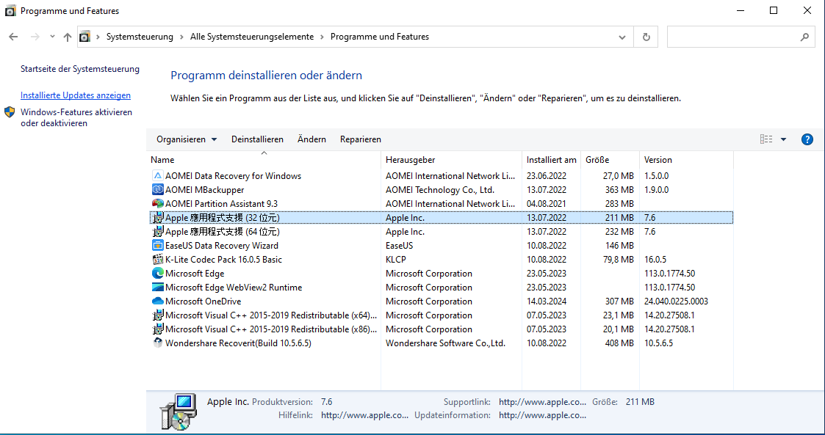Click the Microsoft OneDrive cloud icon
This screenshot has width=825, height=435.
pyautogui.click(x=157, y=301)
